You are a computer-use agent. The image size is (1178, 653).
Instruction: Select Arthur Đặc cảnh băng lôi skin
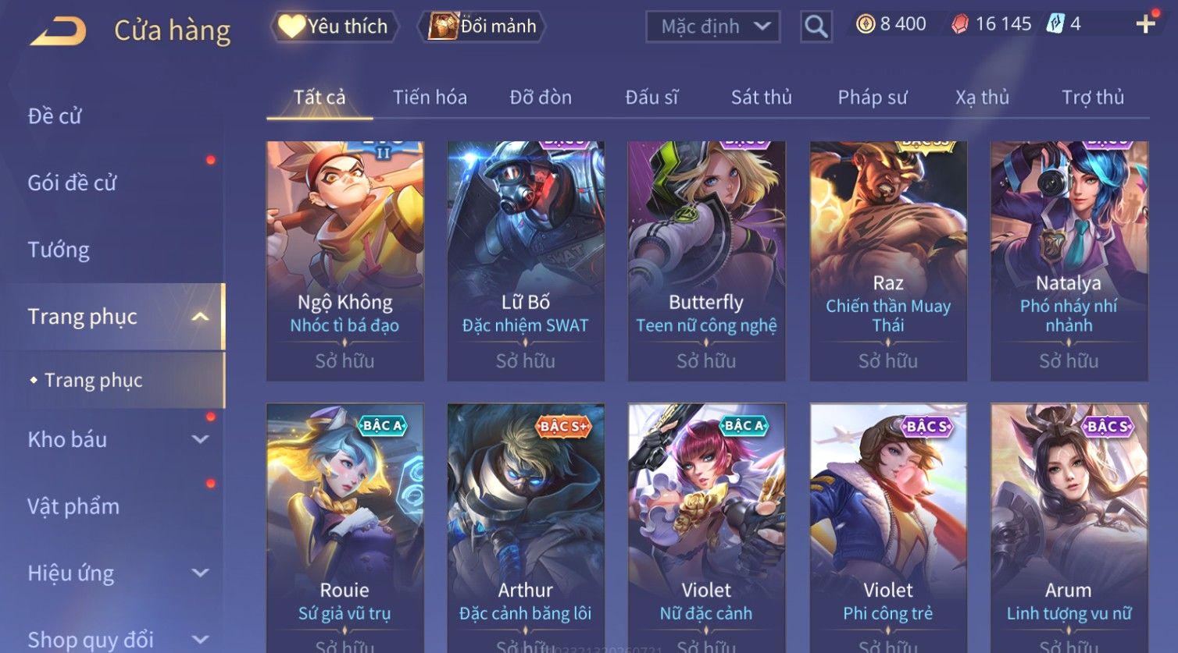[526, 527]
